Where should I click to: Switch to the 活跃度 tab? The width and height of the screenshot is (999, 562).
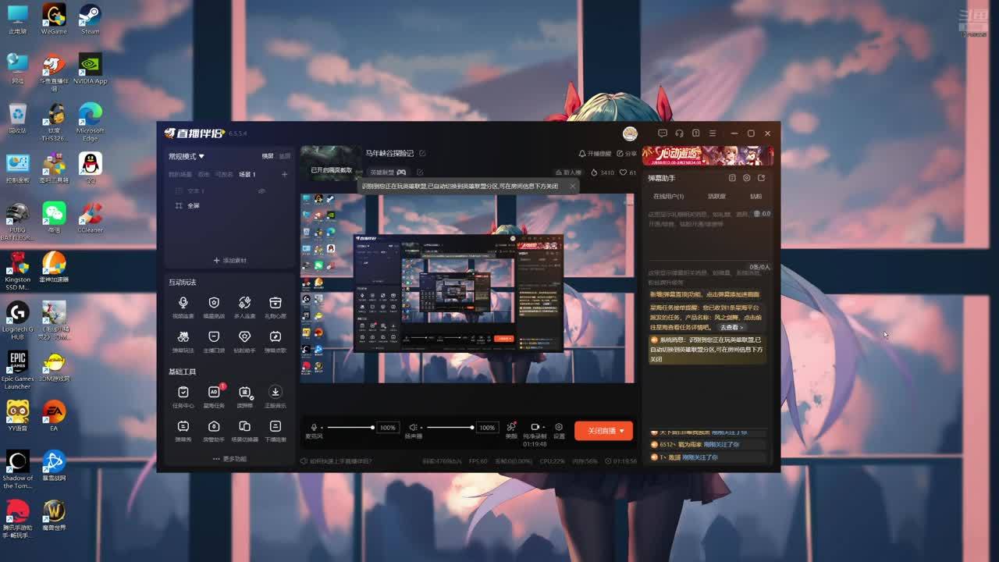point(716,197)
